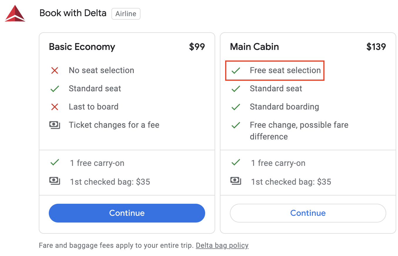Click the fee icon beside Ticket changes for a fee
The height and width of the screenshot is (256, 398).
(55, 125)
